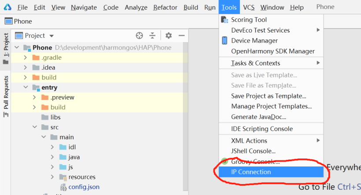Open Project view type dropdown
This screenshot has height=195, width=361.
[x=40, y=36]
